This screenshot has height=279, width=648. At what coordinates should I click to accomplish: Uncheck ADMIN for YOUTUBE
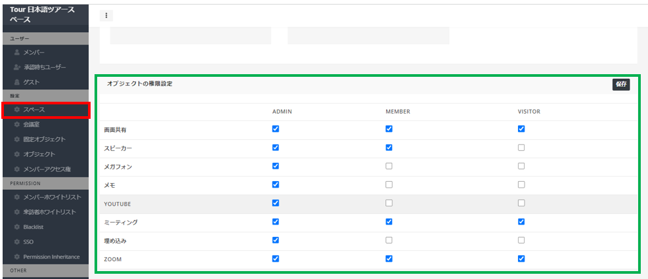276,203
